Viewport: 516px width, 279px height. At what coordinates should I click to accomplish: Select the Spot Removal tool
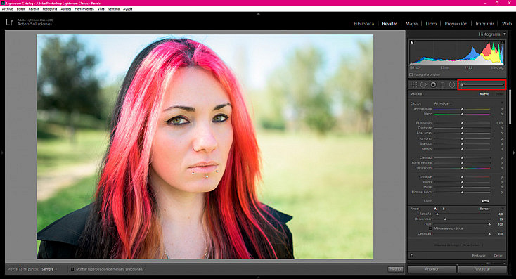423,85
